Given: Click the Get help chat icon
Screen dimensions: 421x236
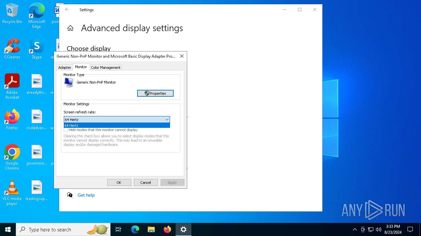Looking at the screenshot, I should 70,195.
